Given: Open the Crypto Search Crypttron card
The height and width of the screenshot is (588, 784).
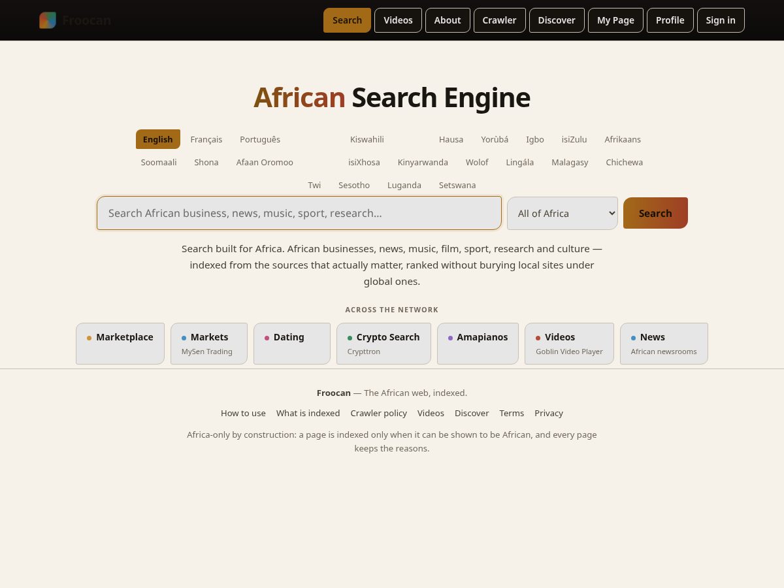Looking at the screenshot, I should click(x=384, y=344).
